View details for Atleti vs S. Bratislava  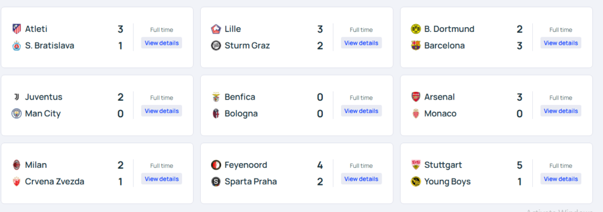click(x=161, y=43)
